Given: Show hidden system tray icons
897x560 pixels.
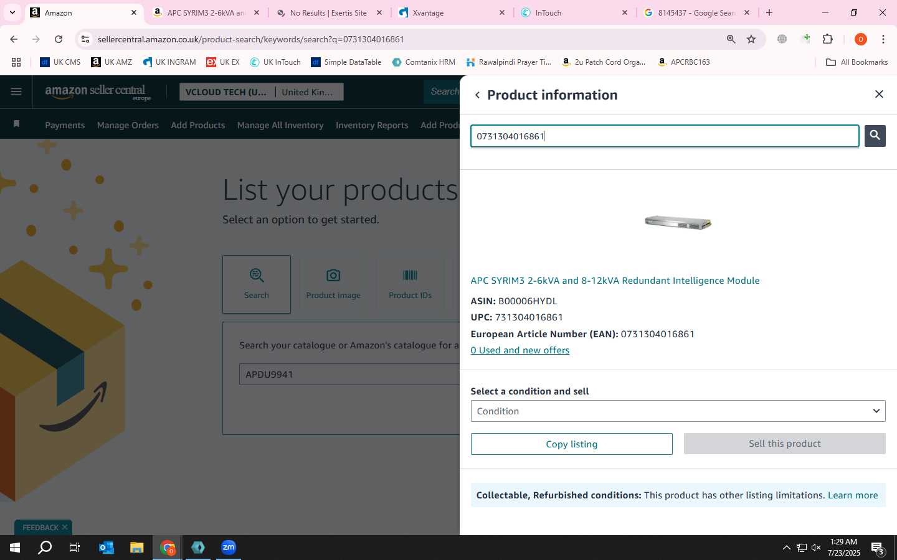Looking at the screenshot, I should 786,548.
